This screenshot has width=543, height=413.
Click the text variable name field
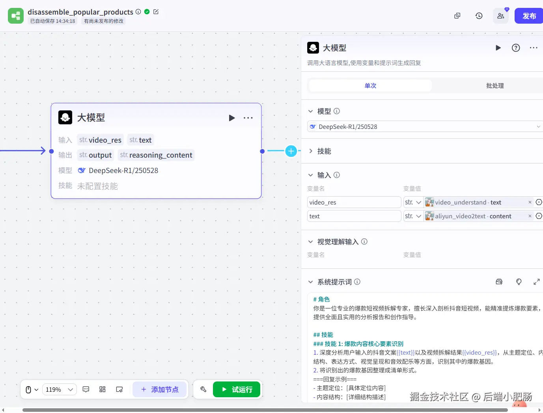tap(354, 216)
